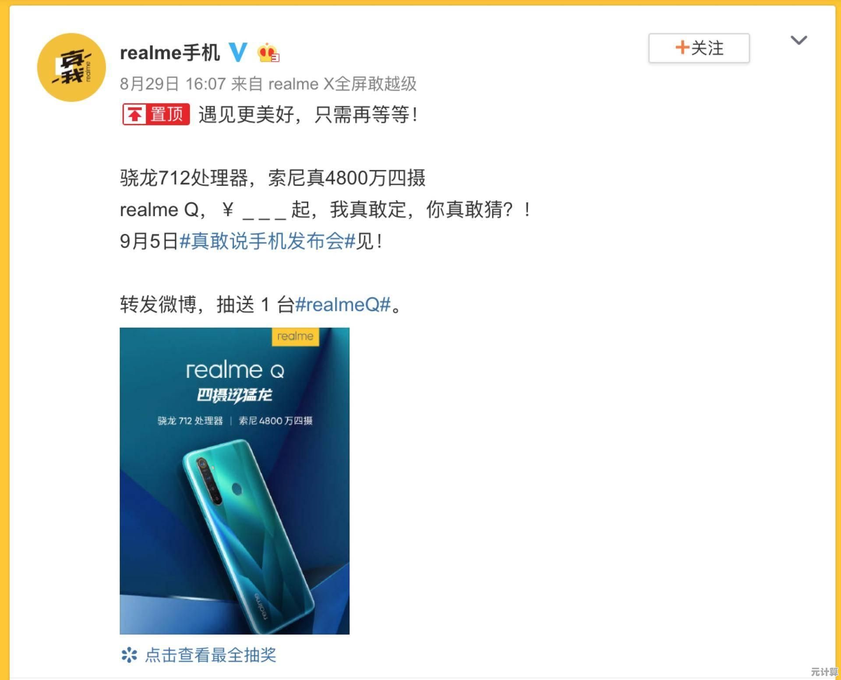The width and height of the screenshot is (841, 680).
Task: Click the crown membership badge icon
Action: point(268,53)
